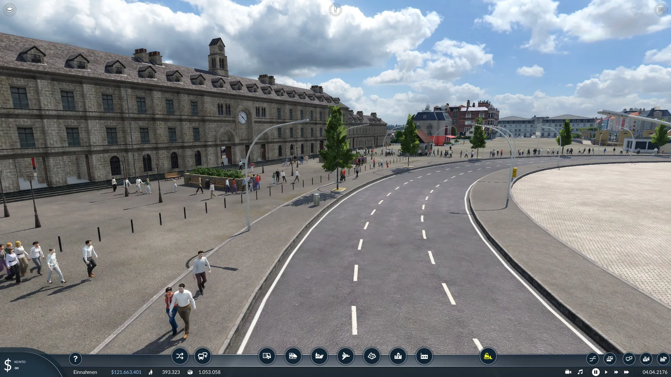671x377 pixels.
Task: Set game speed to fastest
Action: pyautogui.click(x=626, y=372)
